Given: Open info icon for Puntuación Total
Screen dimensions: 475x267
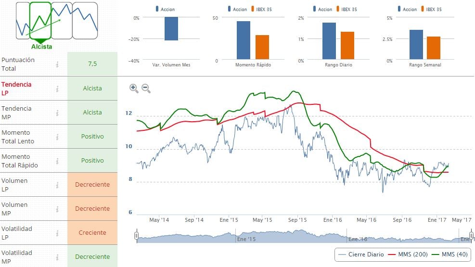Looking at the screenshot, I should tap(57, 64).
